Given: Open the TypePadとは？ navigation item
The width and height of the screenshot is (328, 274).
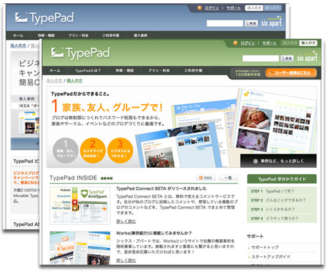Looking at the screenshot, I should coord(88,71).
